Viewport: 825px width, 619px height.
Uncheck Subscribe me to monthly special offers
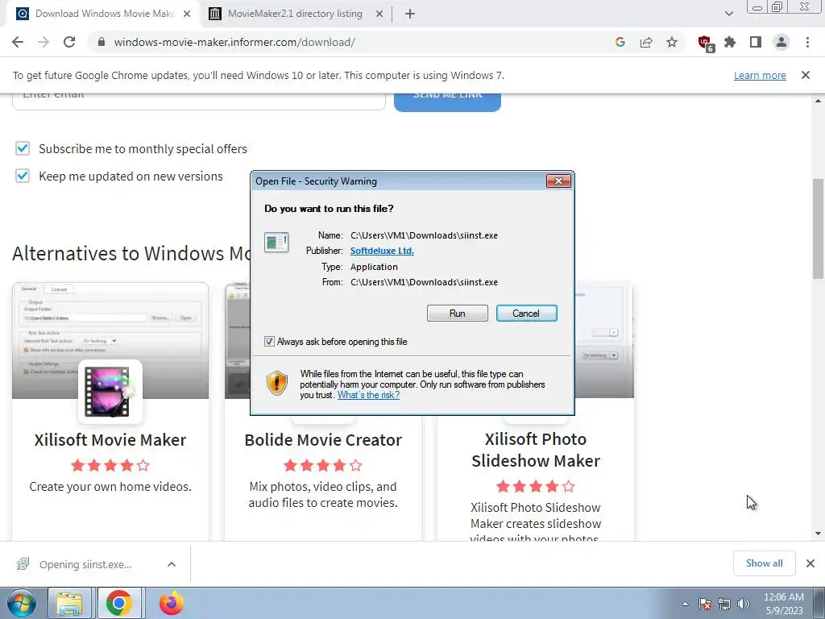22,148
